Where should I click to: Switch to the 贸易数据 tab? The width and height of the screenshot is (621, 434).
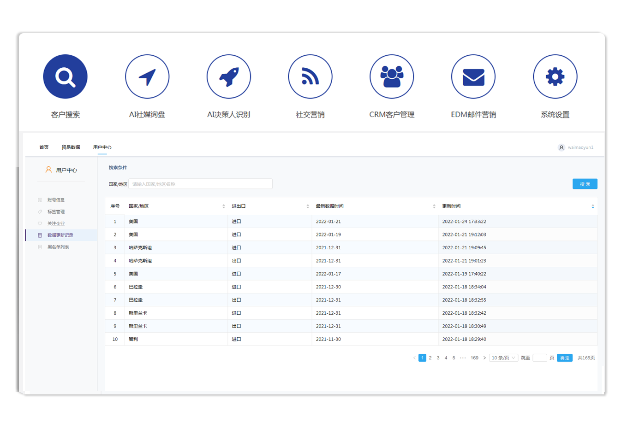coord(71,147)
